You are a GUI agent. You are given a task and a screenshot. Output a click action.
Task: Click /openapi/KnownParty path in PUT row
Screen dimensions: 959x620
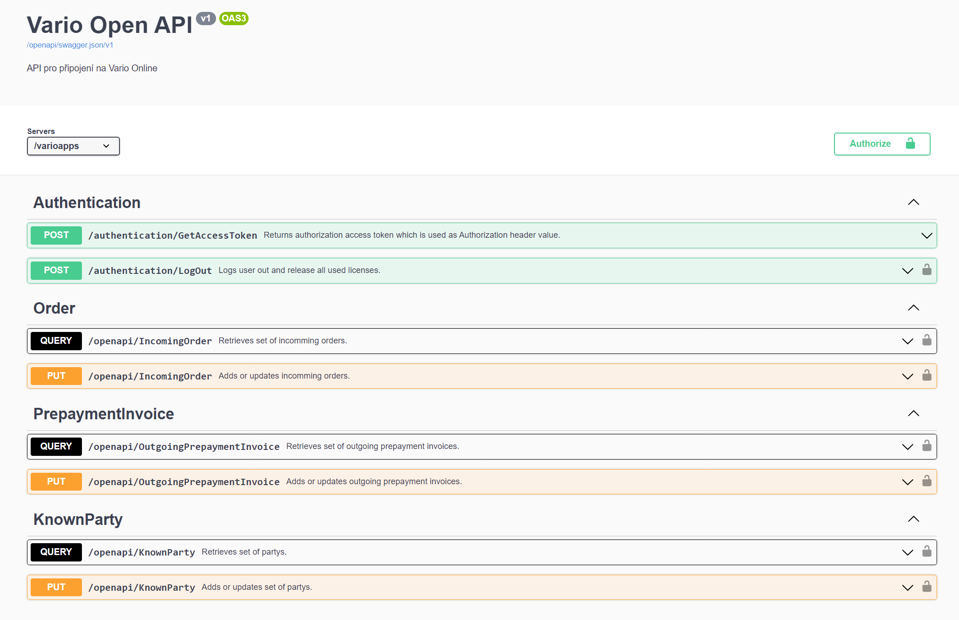coord(142,588)
